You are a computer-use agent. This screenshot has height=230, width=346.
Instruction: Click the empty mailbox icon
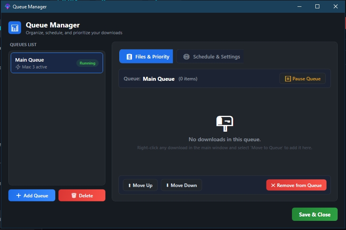[225, 124]
